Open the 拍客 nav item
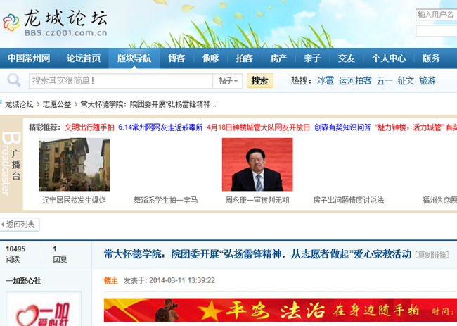This screenshot has height=326, width=457. [244, 58]
